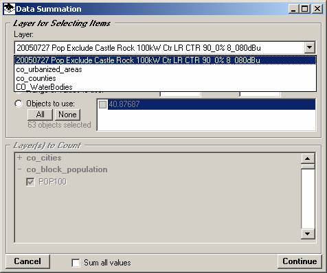Image resolution: width=327 pixels, height=273 pixels.
Task: Click the co_cities layer label
Action: tap(44, 158)
